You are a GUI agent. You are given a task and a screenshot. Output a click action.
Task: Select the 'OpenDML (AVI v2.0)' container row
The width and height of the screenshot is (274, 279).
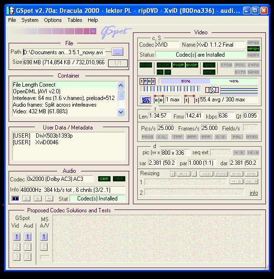[65, 91]
